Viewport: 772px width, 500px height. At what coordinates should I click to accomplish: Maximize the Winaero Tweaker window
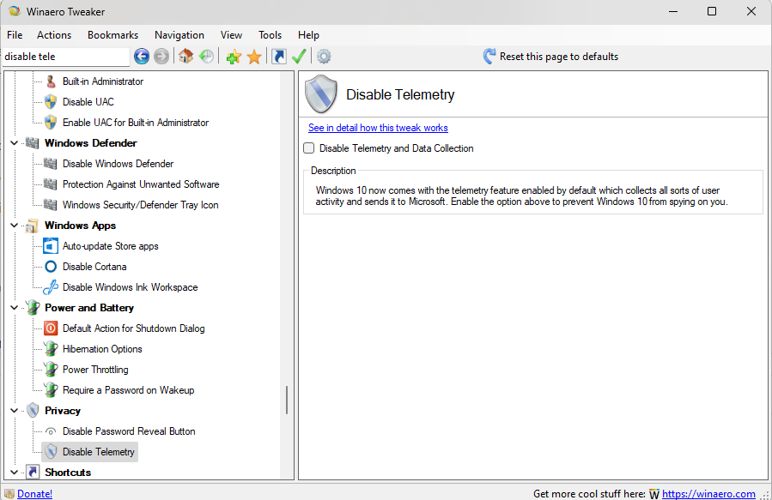pos(712,11)
